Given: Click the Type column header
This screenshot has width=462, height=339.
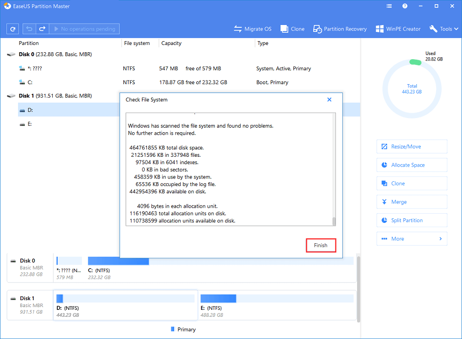Looking at the screenshot, I should [263, 43].
